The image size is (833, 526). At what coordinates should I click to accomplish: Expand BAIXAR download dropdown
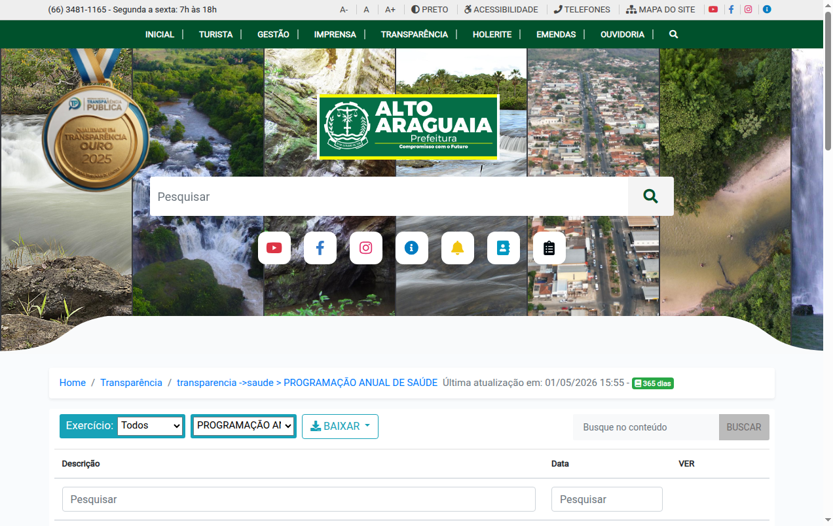pyautogui.click(x=340, y=426)
